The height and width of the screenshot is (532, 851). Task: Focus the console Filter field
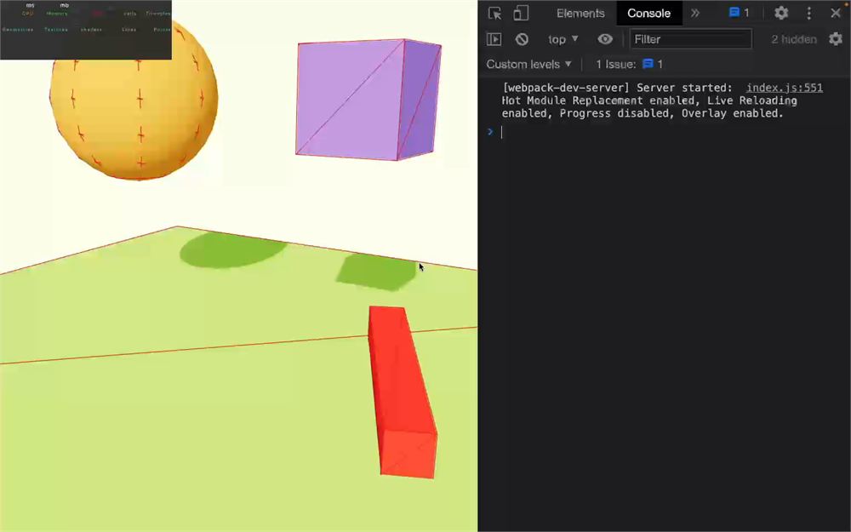coord(690,39)
